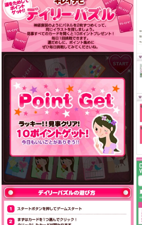
Task: Click the face-down card on game board
Action: coord(27,68)
